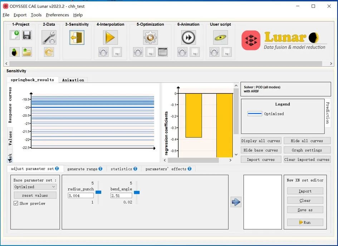Click regression chart horizontal scroll right arrow

230,160
